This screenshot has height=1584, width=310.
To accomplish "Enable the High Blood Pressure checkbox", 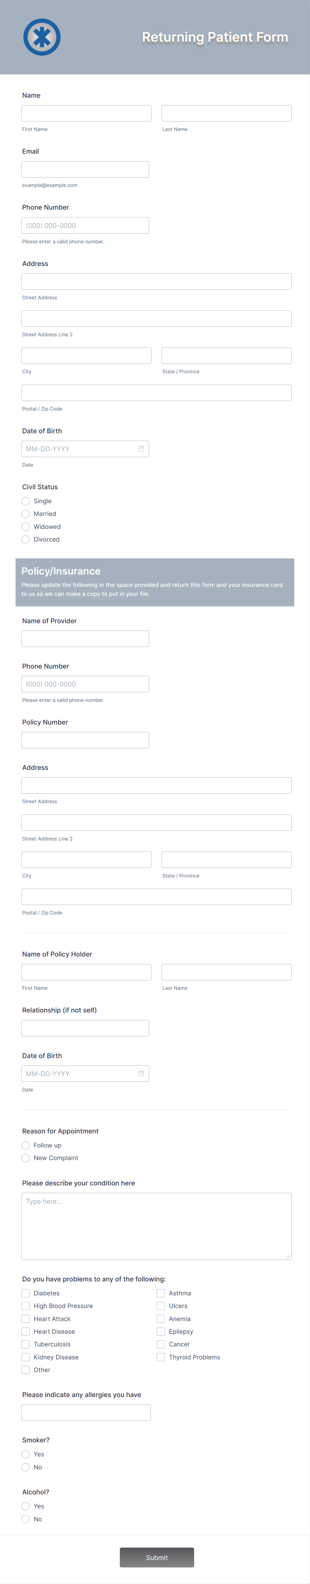I will [25, 1306].
